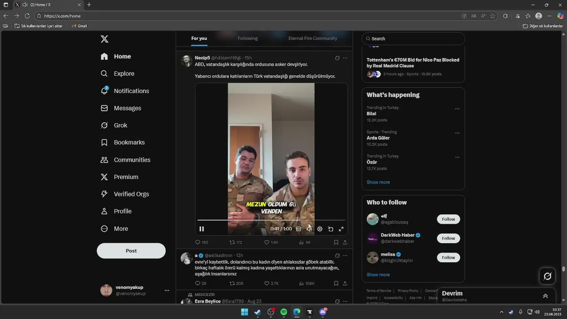Switch to the Following tab

[248, 39]
